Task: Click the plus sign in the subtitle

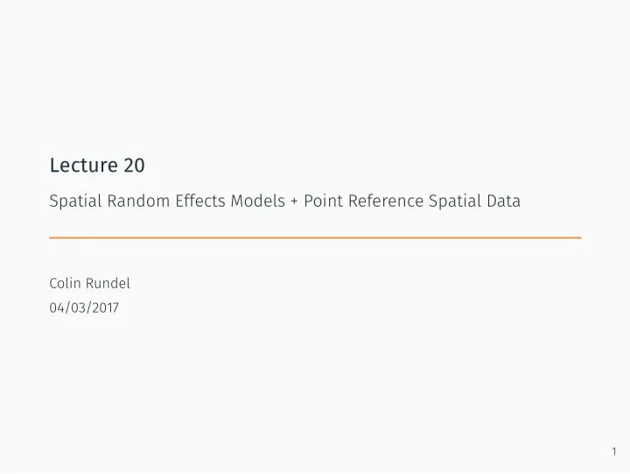Action: click(294, 202)
